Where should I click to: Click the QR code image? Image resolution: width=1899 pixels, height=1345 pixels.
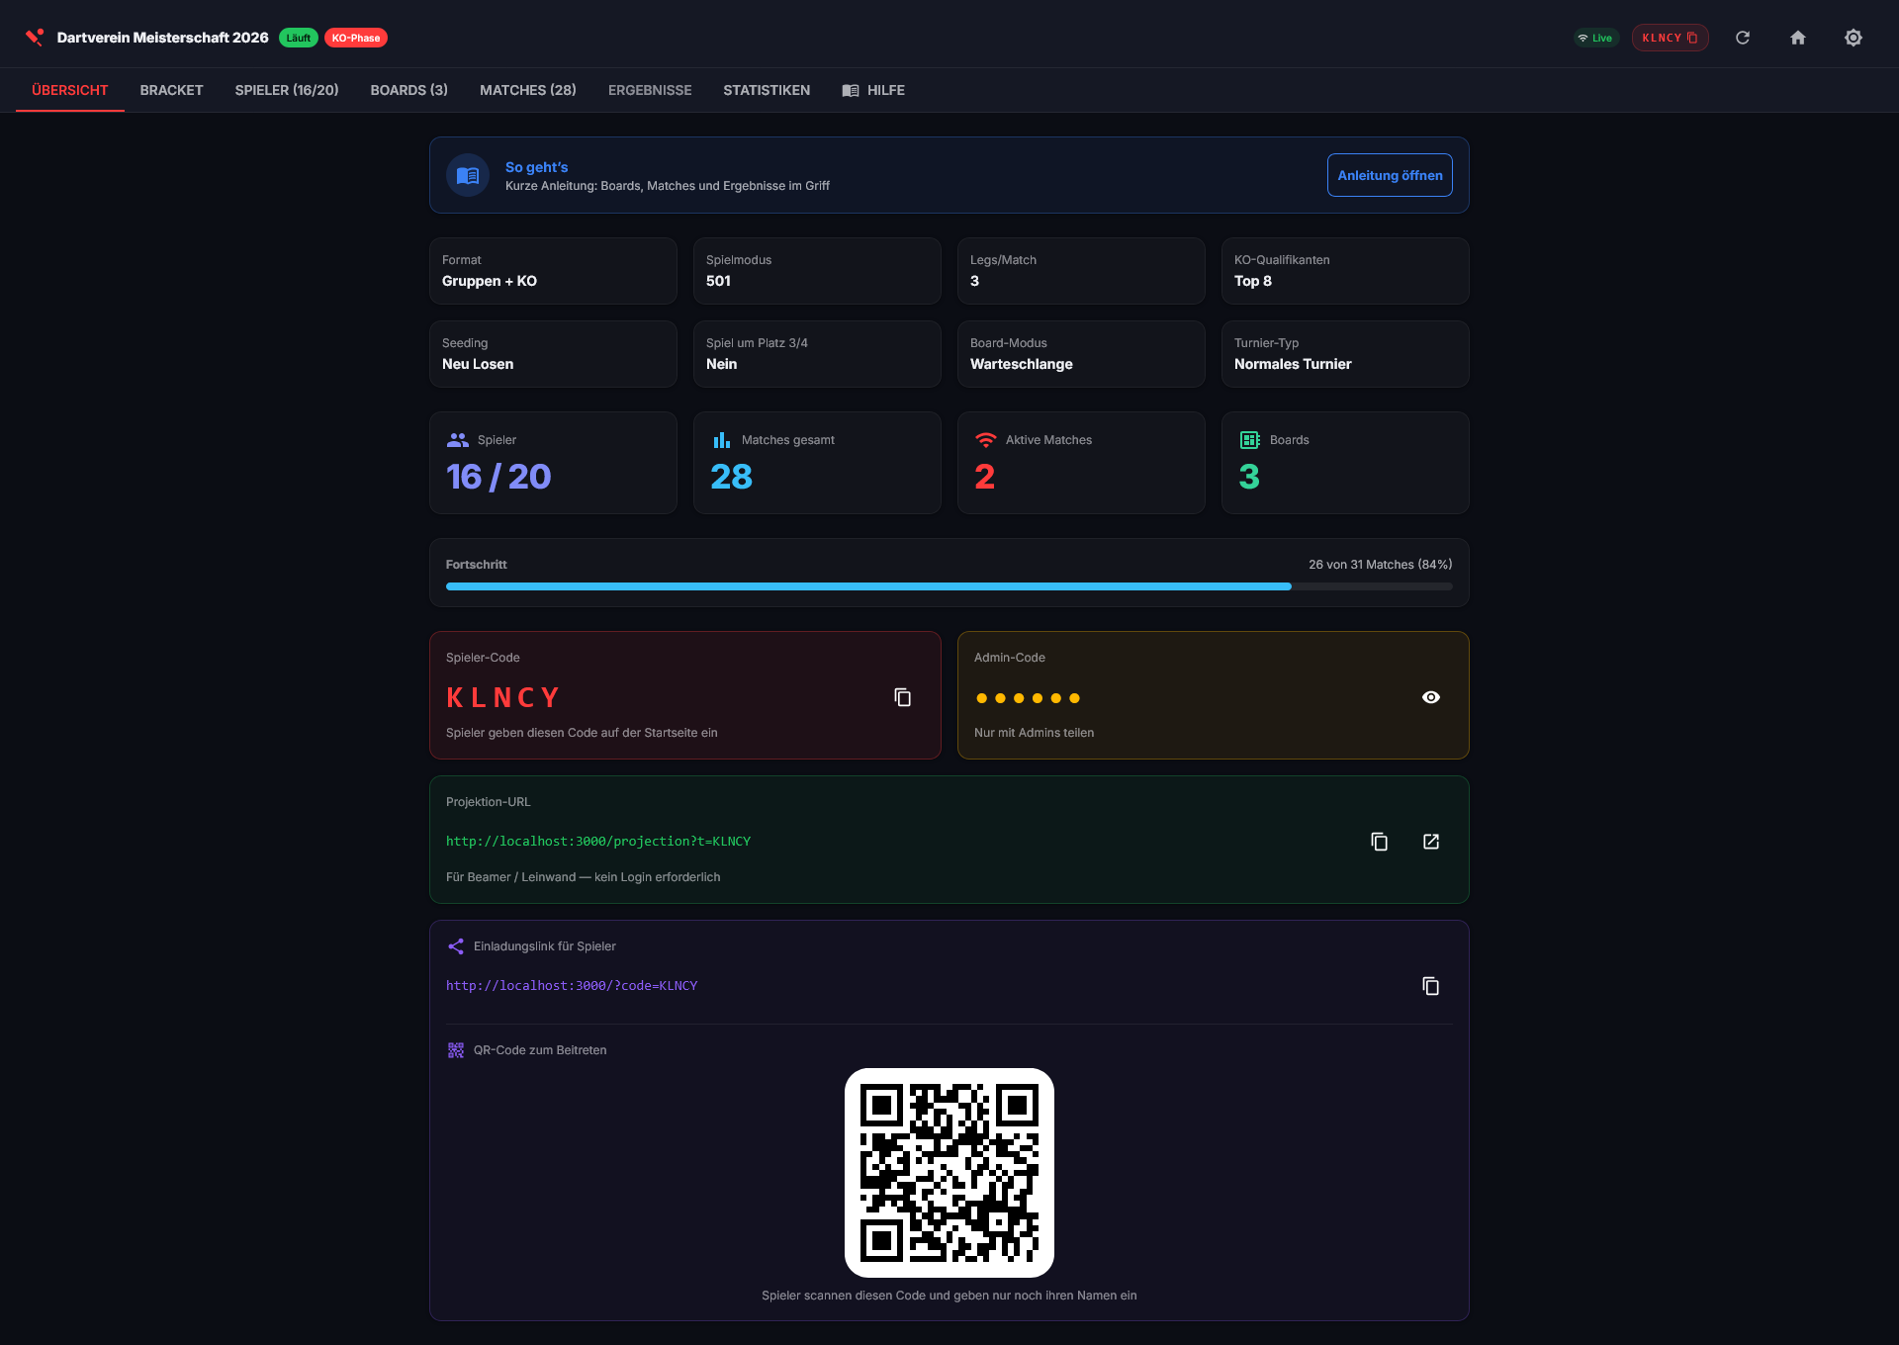[x=949, y=1173]
